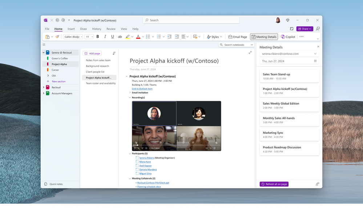Increase the indent level

177,37
